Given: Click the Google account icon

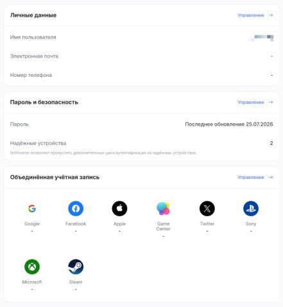Looking at the screenshot, I should point(32,208).
